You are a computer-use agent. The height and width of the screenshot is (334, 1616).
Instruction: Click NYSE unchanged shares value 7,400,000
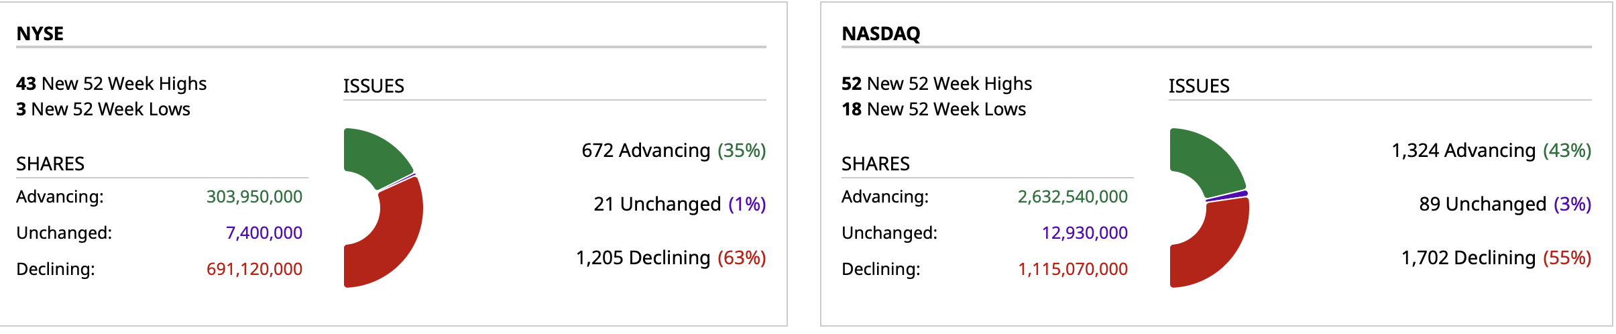(264, 233)
